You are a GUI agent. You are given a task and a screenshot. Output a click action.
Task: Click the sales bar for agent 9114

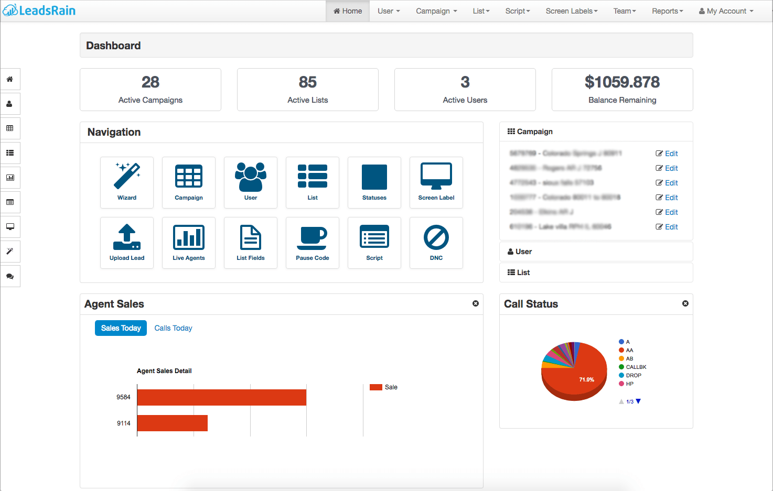(173, 423)
